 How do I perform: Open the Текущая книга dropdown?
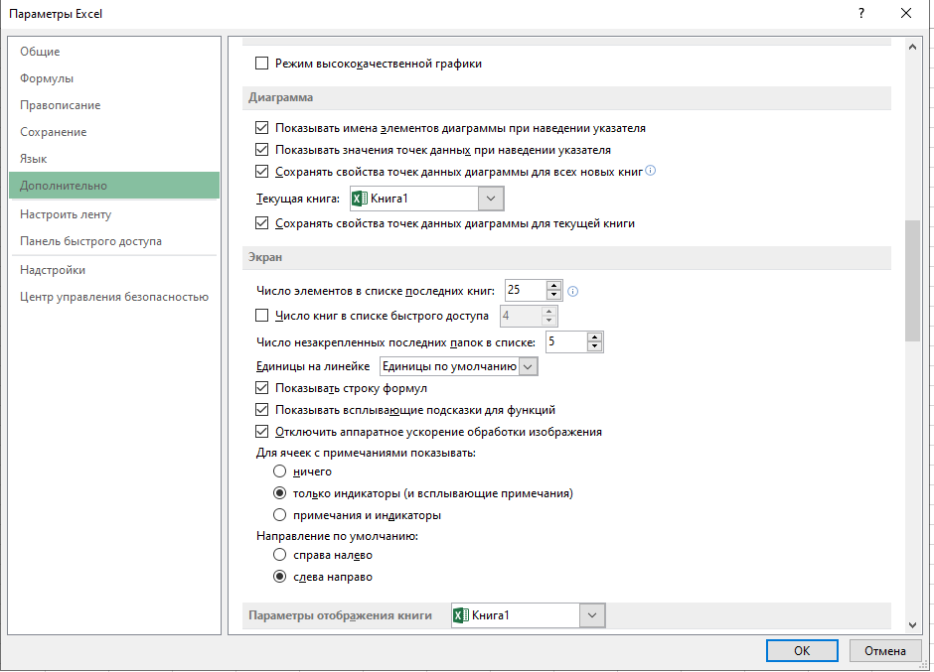(491, 199)
